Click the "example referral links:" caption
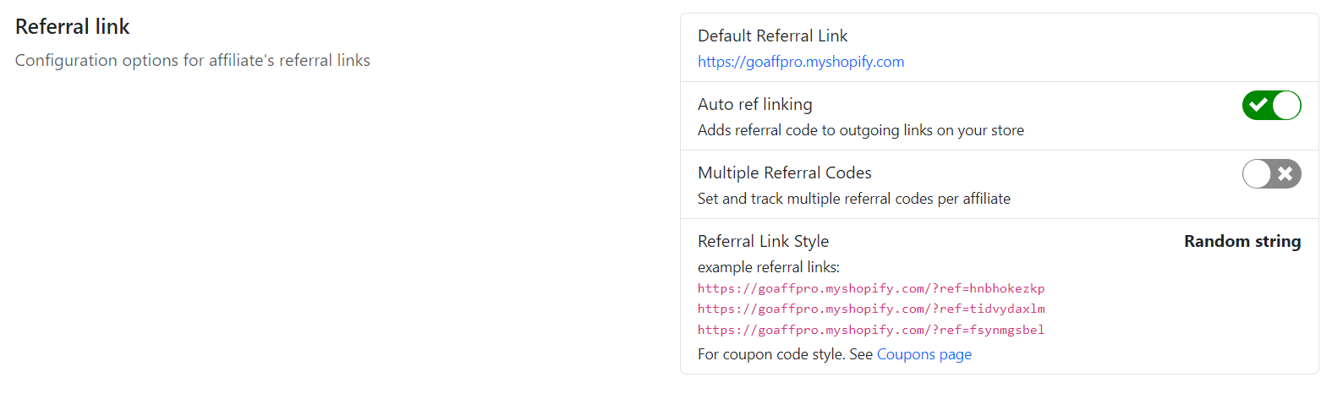Image resolution: width=1332 pixels, height=394 pixels. pyautogui.click(x=768, y=267)
